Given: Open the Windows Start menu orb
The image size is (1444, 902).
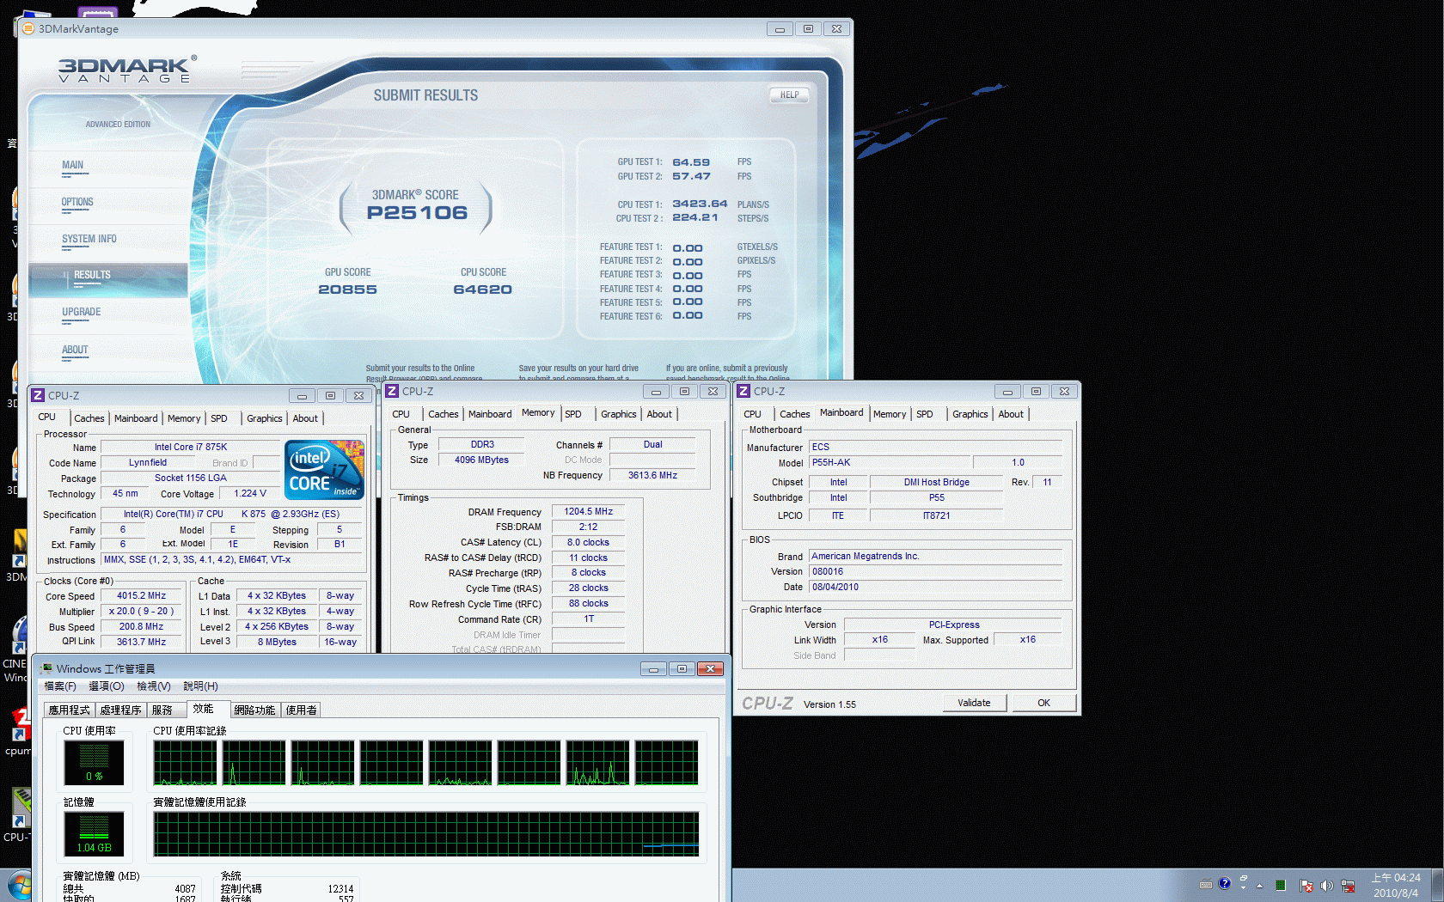Looking at the screenshot, I should coord(19,886).
